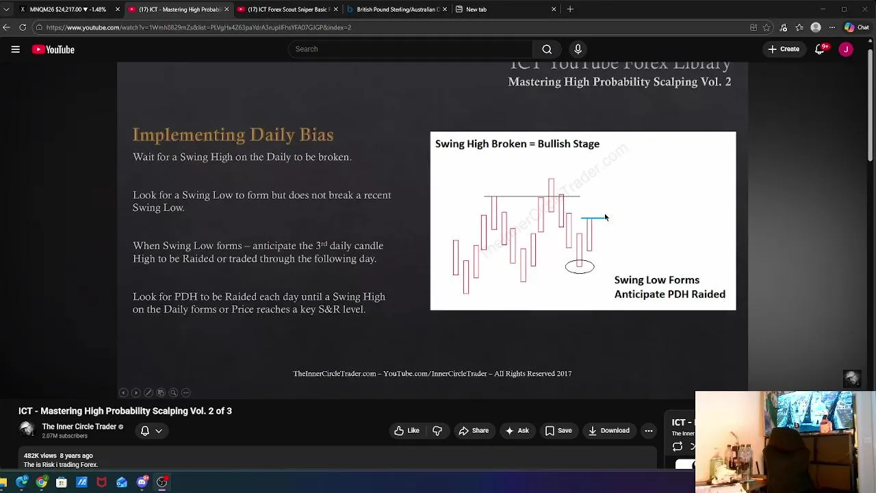Click the slide previous arrow control
Image resolution: width=876 pixels, height=493 pixels.
pos(123,392)
